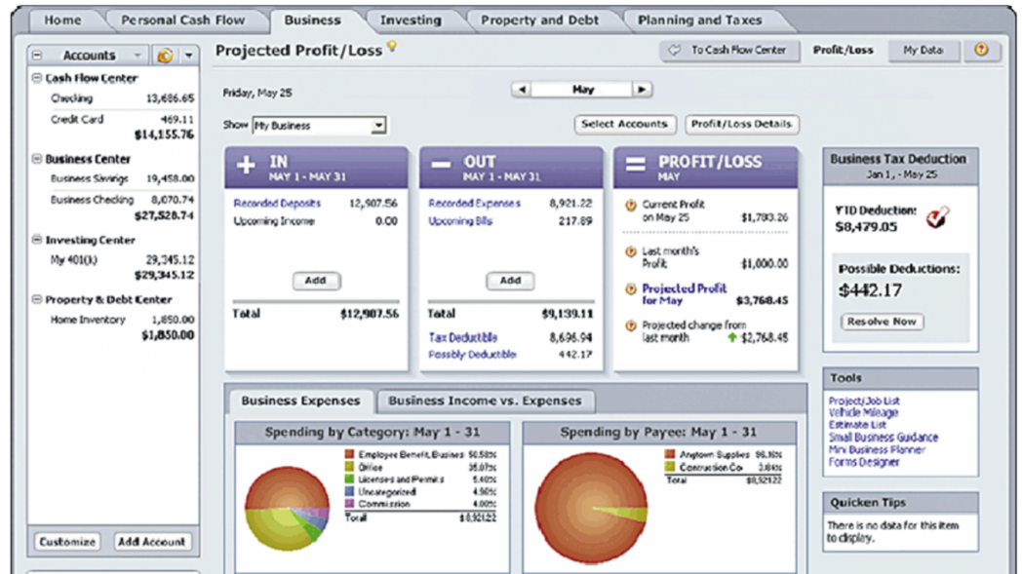Screen dimensions: 1022x574
Task: Click the help question mark icon
Action: coord(981,51)
